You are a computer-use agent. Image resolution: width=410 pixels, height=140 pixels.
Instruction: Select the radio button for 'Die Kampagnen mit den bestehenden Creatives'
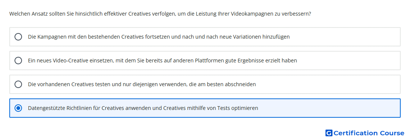(x=18, y=37)
